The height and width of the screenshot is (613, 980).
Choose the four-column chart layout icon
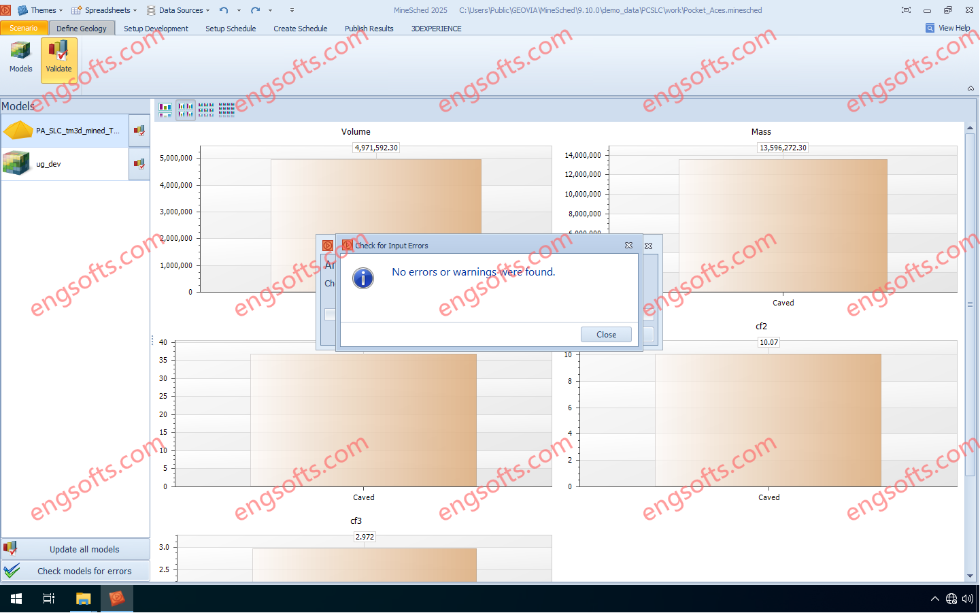pos(226,110)
